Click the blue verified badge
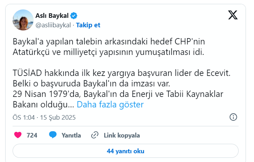Image resolution: width=254 pixels, height=162 pixels. [74, 15]
